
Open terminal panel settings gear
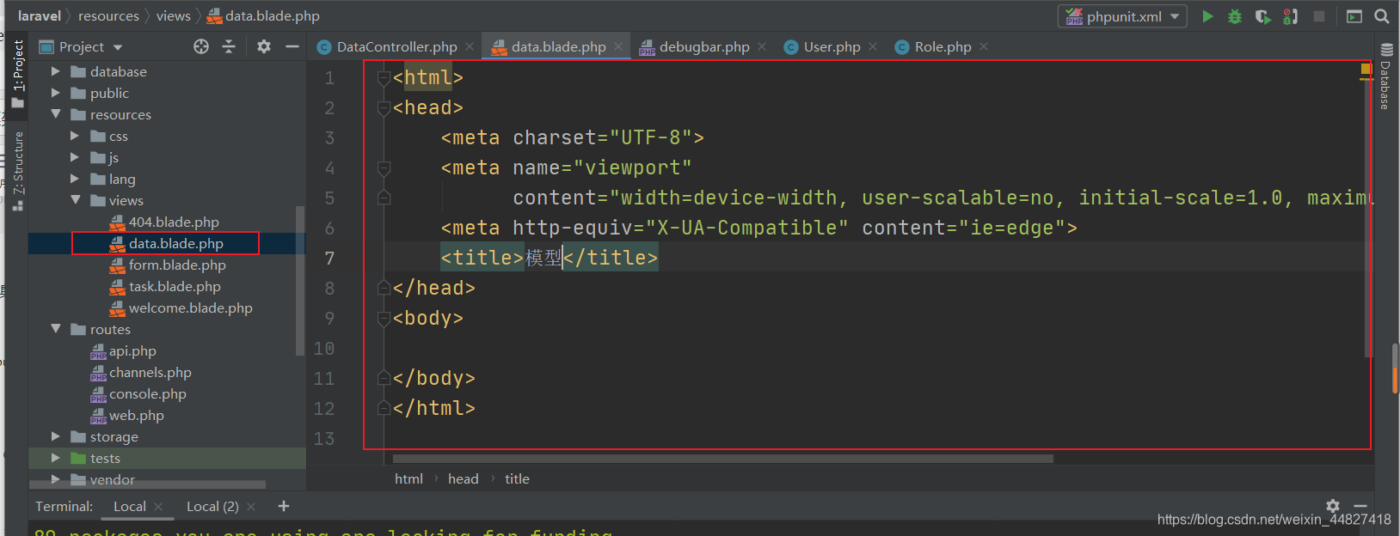click(x=1333, y=506)
